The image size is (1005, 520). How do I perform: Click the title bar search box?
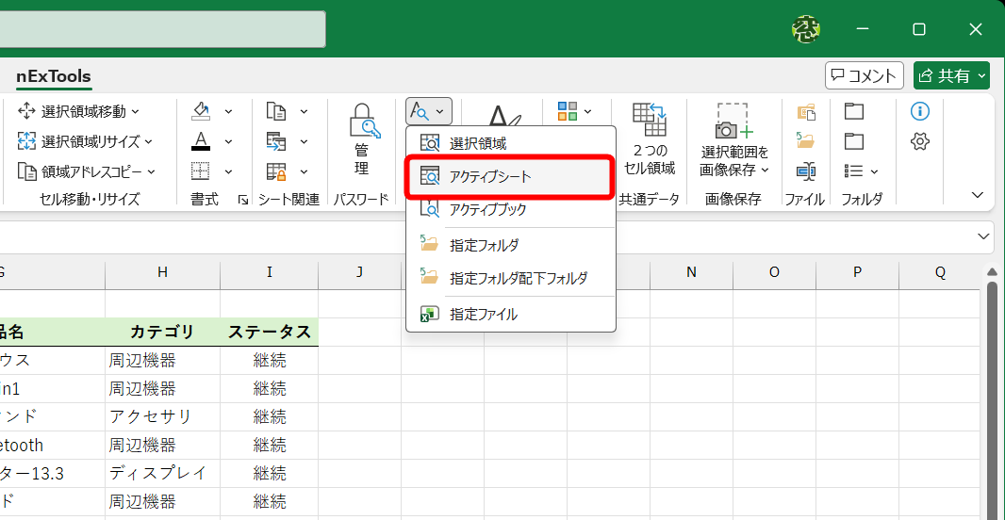(163, 29)
